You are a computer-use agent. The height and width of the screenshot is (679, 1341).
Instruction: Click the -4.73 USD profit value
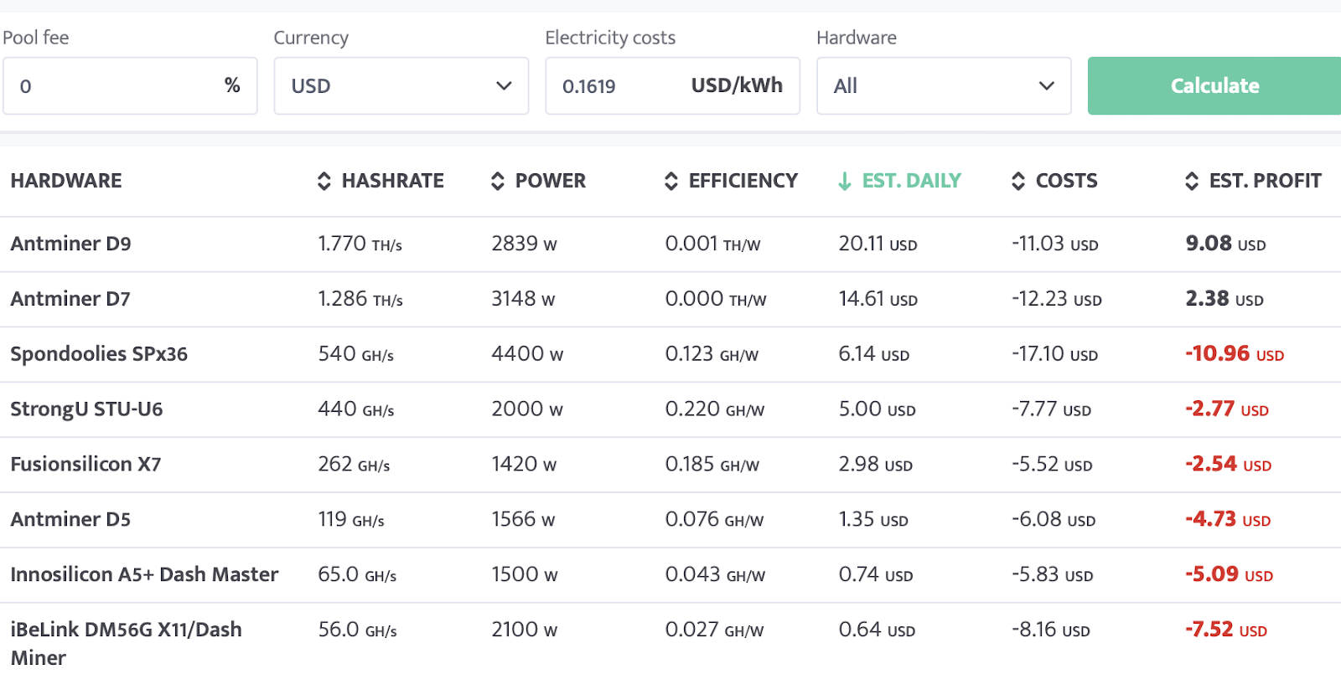(1228, 520)
